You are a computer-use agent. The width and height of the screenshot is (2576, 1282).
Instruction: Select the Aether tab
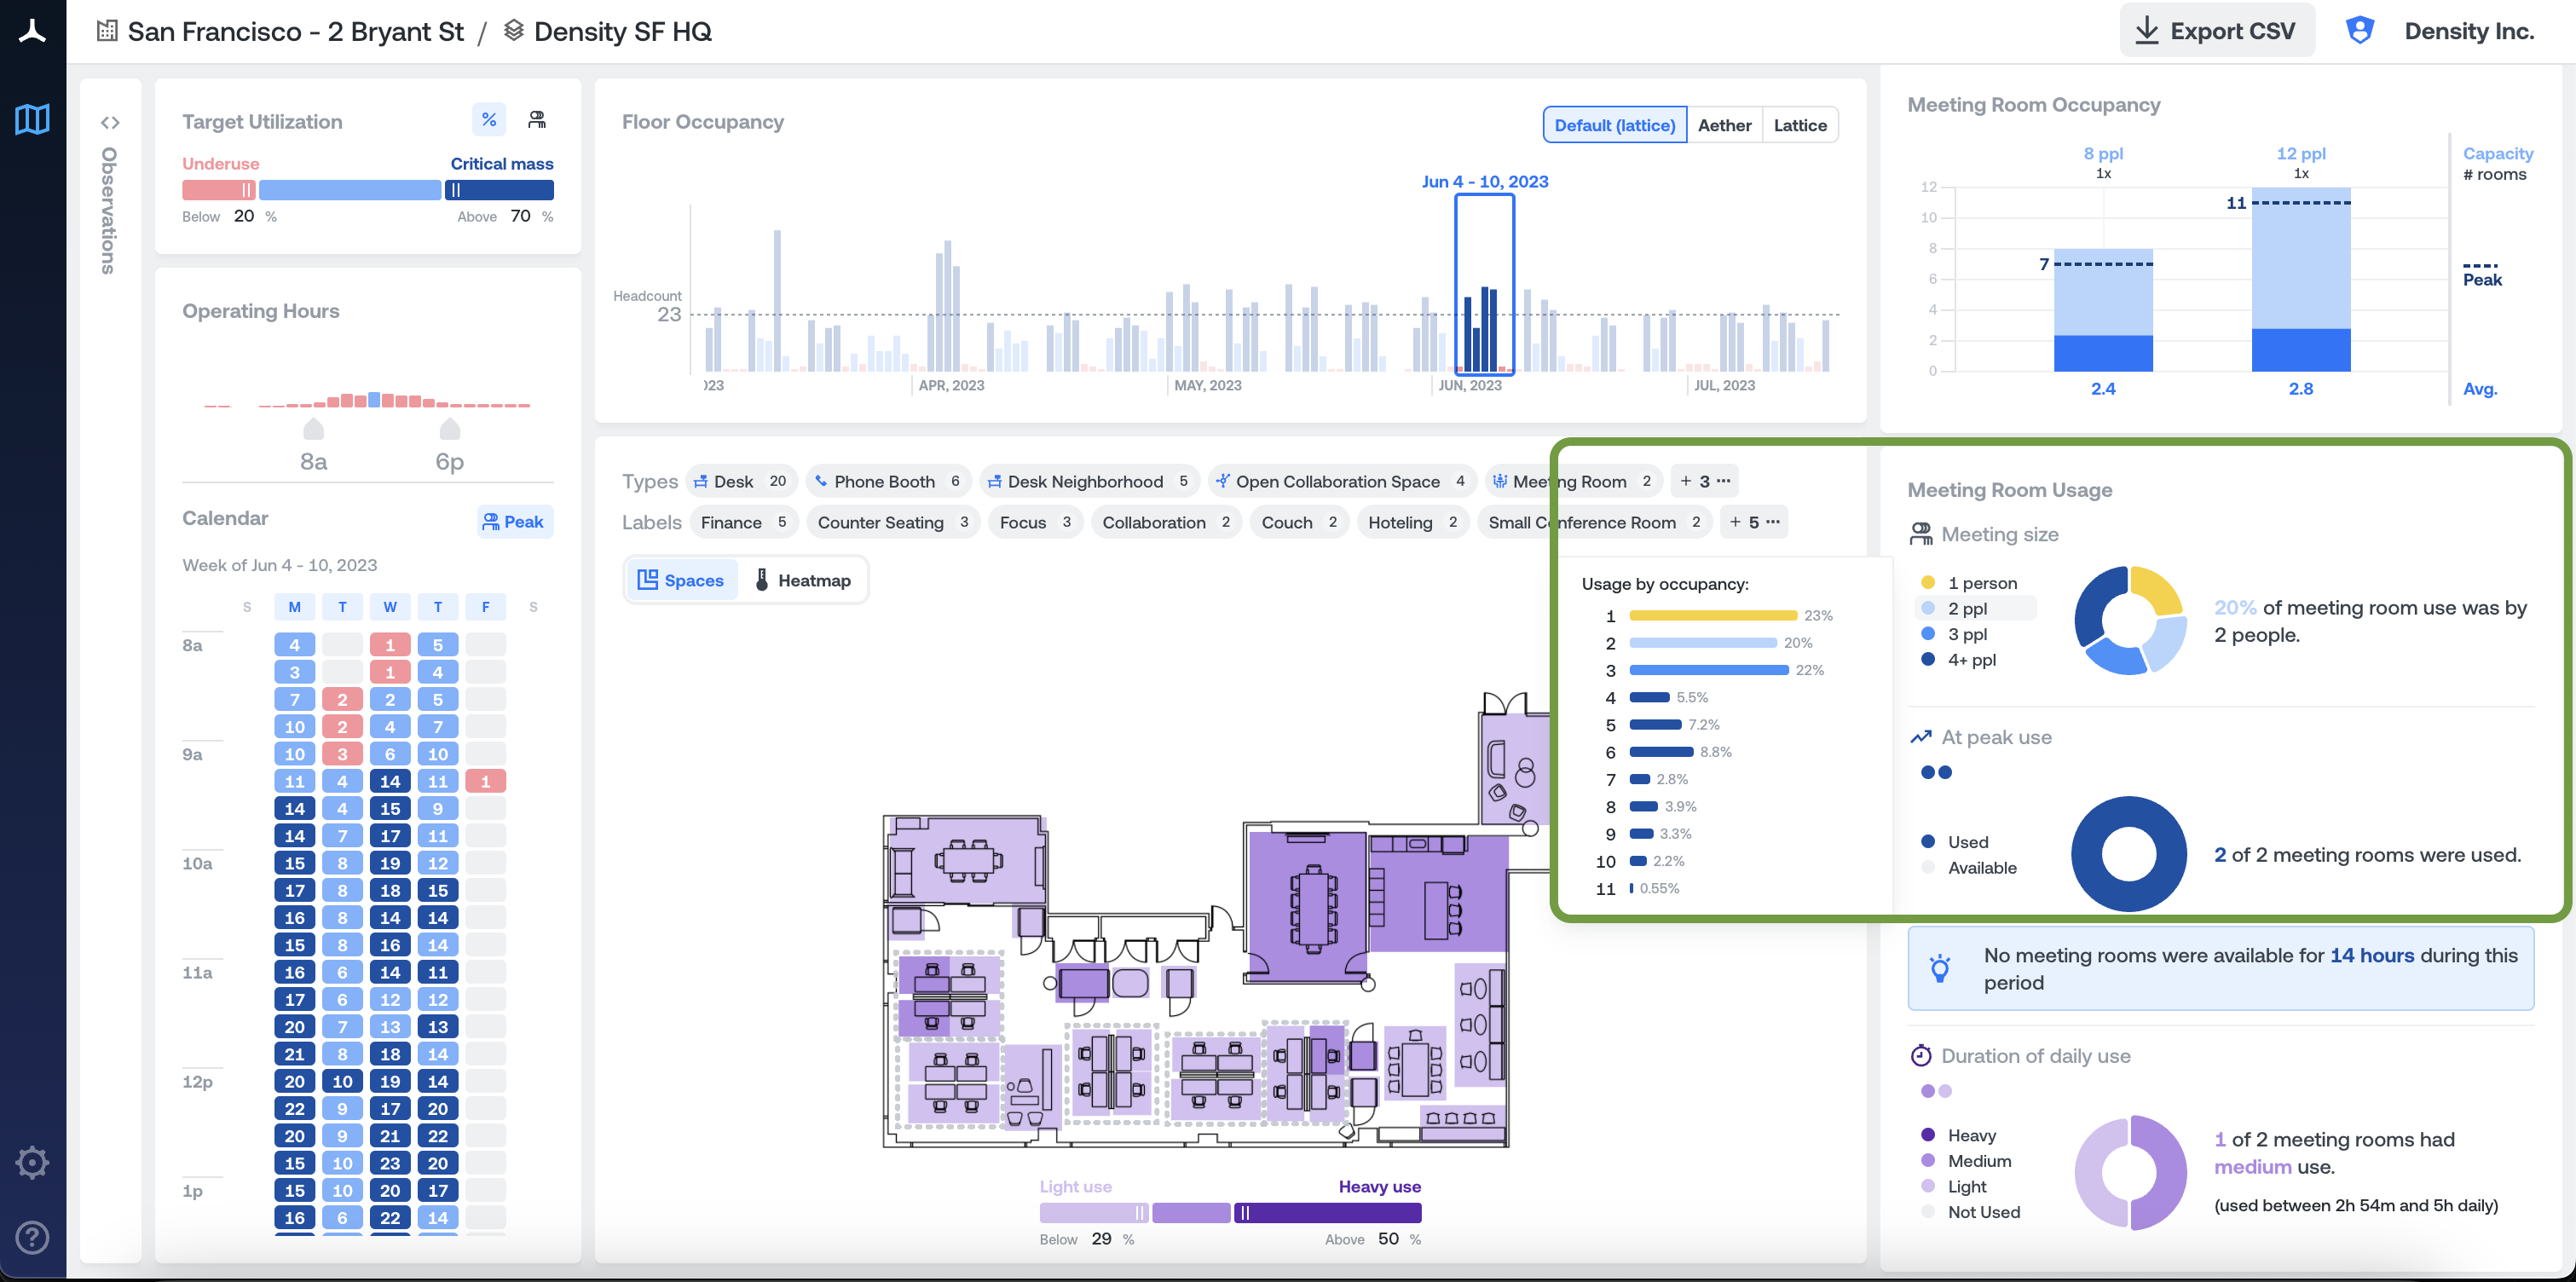(x=1724, y=125)
